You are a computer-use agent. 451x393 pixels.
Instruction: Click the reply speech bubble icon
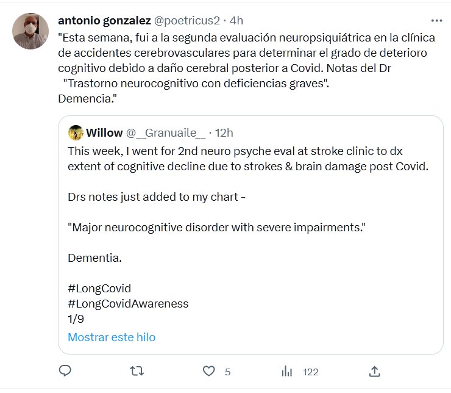pos(66,371)
